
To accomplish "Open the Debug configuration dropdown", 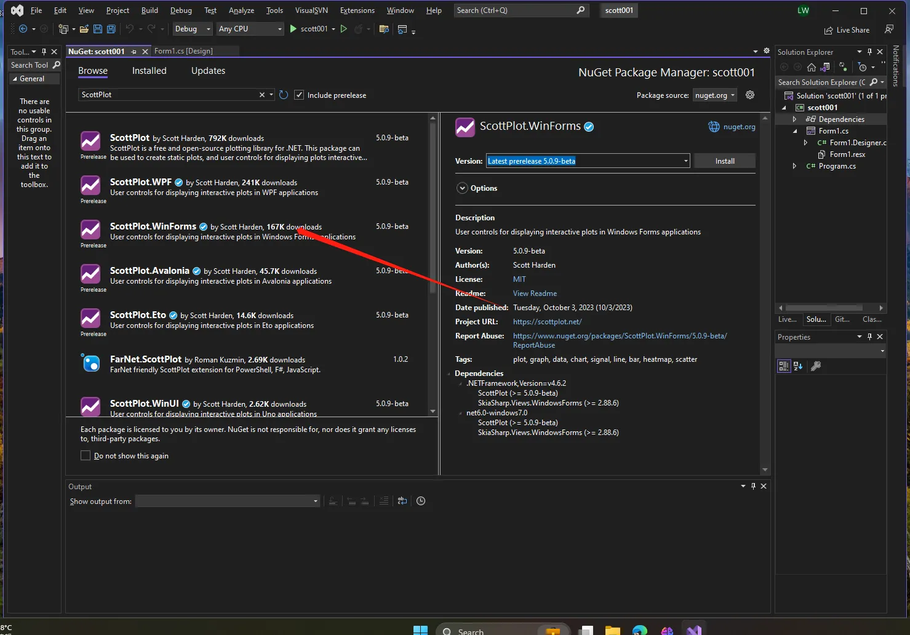I will pyautogui.click(x=192, y=29).
